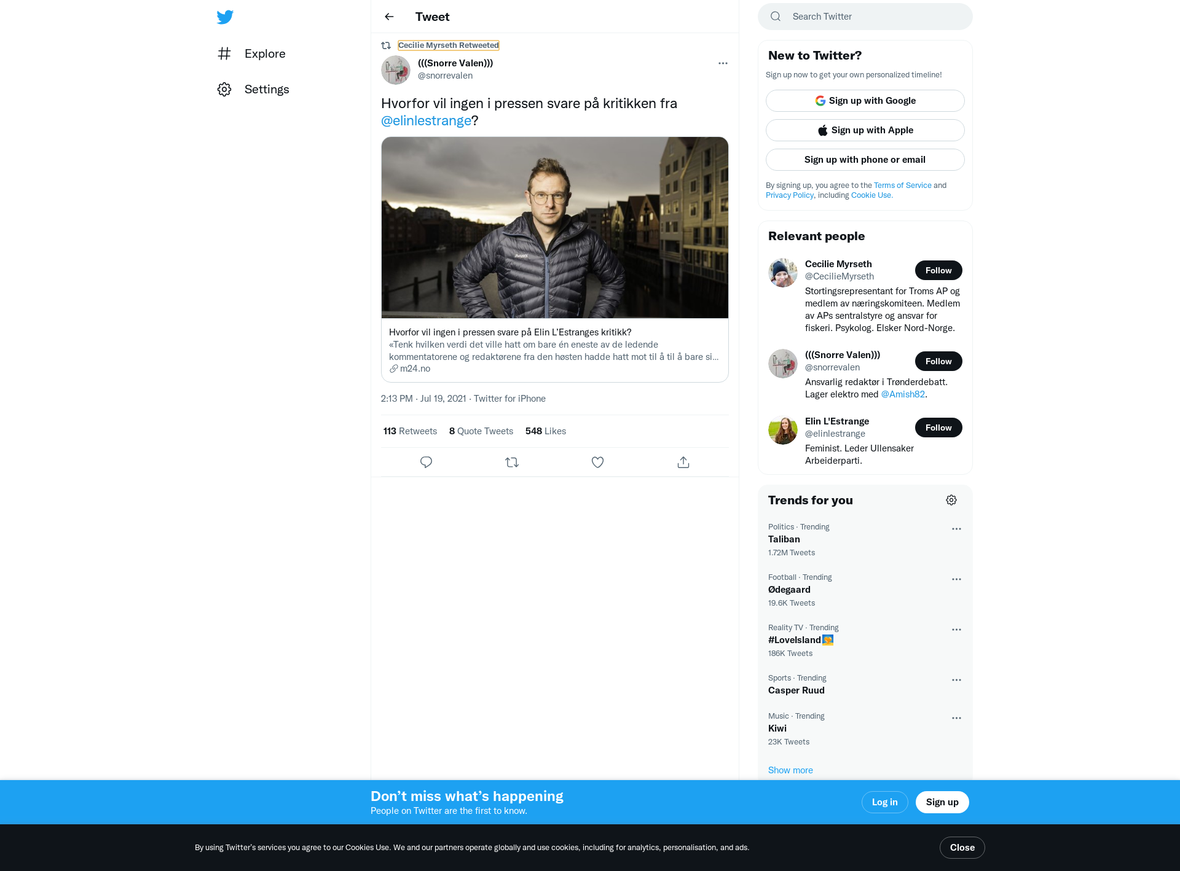Open the share tweet icon
The image size is (1180, 871).
point(683,463)
